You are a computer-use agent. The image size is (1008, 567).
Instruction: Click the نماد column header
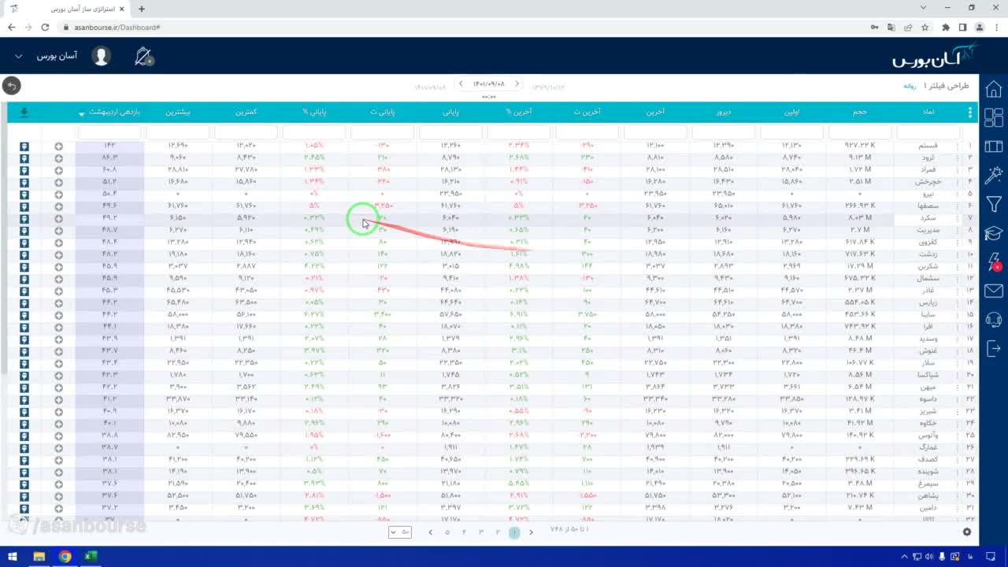(x=928, y=112)
